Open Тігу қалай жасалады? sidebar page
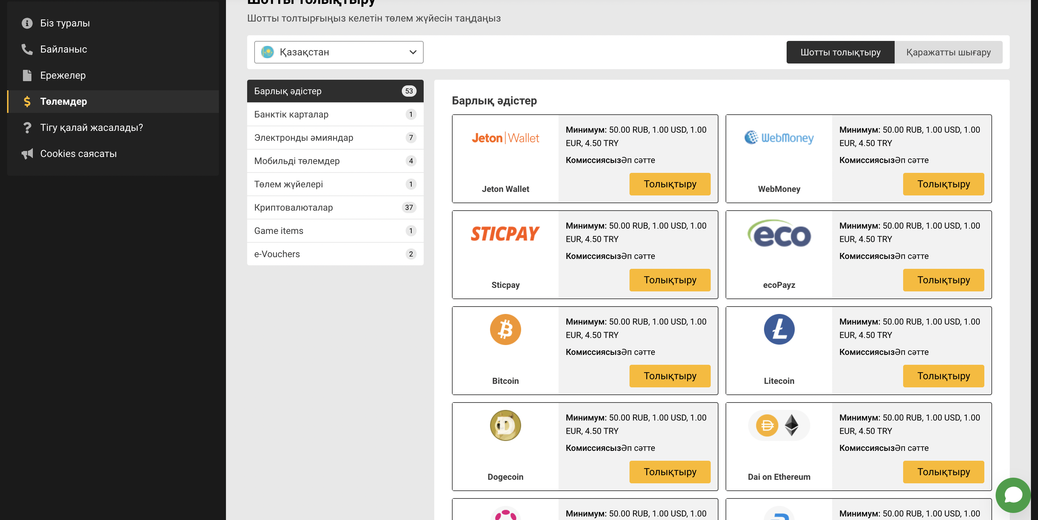 click(x=113, y=128)
